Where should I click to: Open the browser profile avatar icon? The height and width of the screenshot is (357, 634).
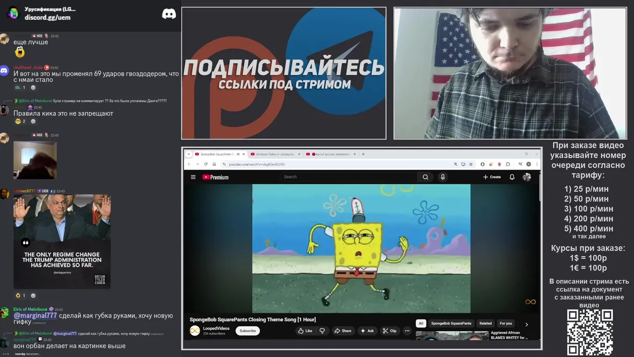tap(528, 164)
